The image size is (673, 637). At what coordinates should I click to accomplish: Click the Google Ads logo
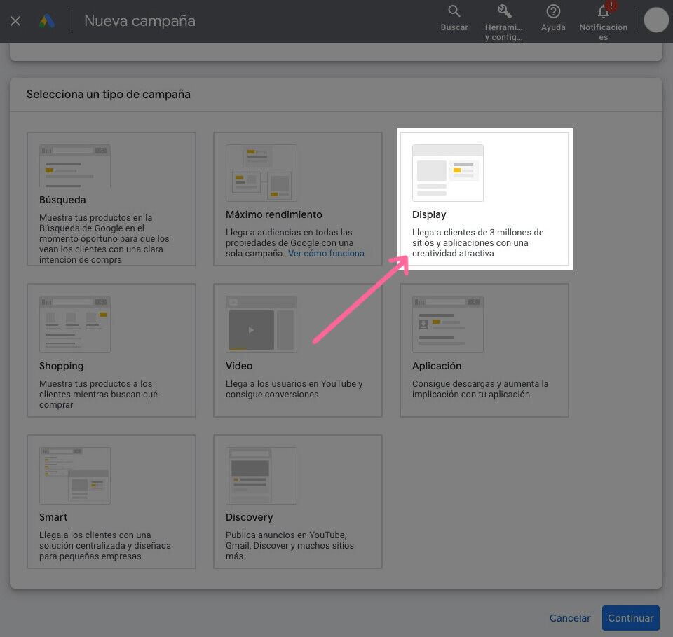[x=46, y=20]
